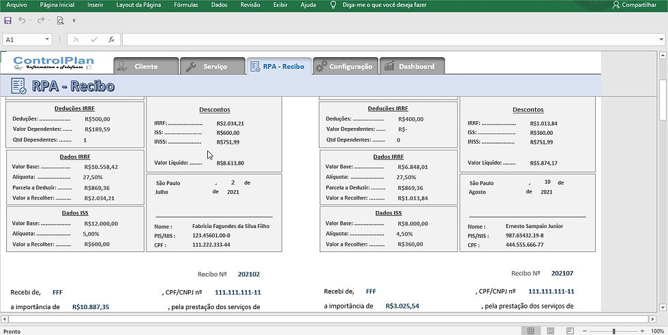This screenshot has width=668, height=335.
Task: Click name Fabricio Fagundes da Silva Filho
Action: tap(231, 226)
